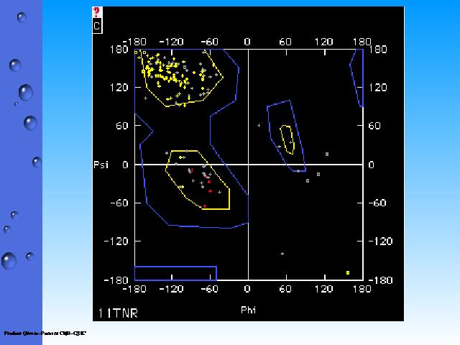Click the Phi axis title
This screenshot has width=460, height=345.
coord(247,310)
